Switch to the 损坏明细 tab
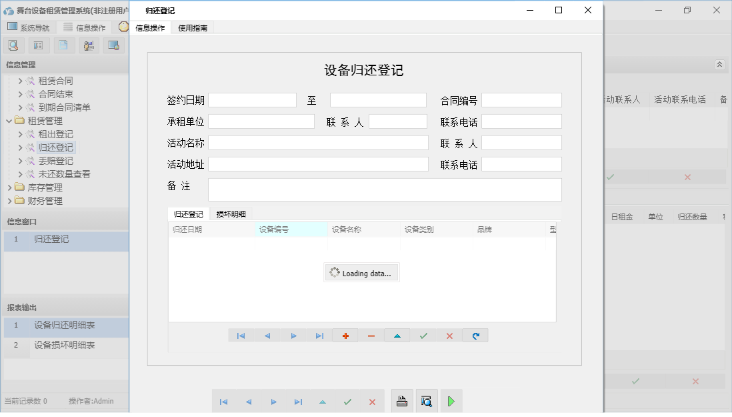The image size is (732, 417). 230,214
